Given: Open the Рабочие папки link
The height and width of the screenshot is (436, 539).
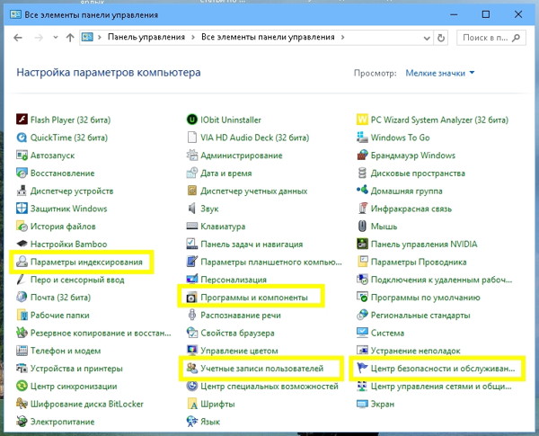Looking at the screenshot, I should coord(60,316).
